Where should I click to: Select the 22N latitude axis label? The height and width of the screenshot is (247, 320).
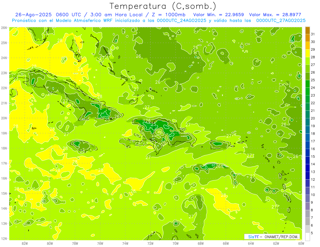click(4, 88)
